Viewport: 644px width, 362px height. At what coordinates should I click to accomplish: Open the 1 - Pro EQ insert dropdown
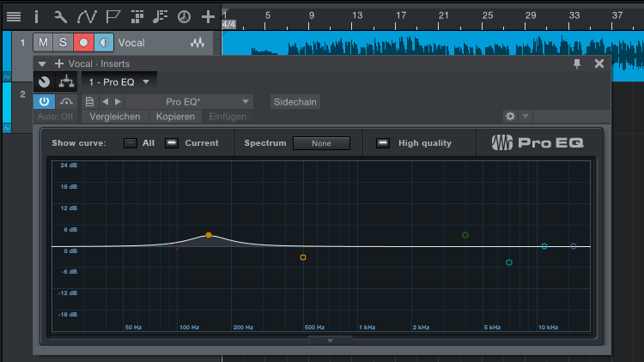tap(119, 82)
